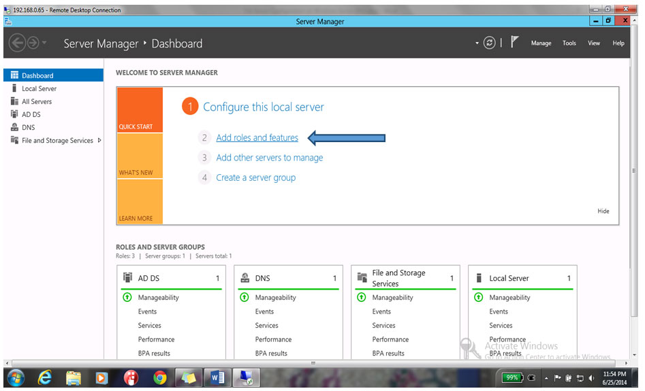Open the Manage menu
Viewport: 645px width, 391px height.
point(541,43)
